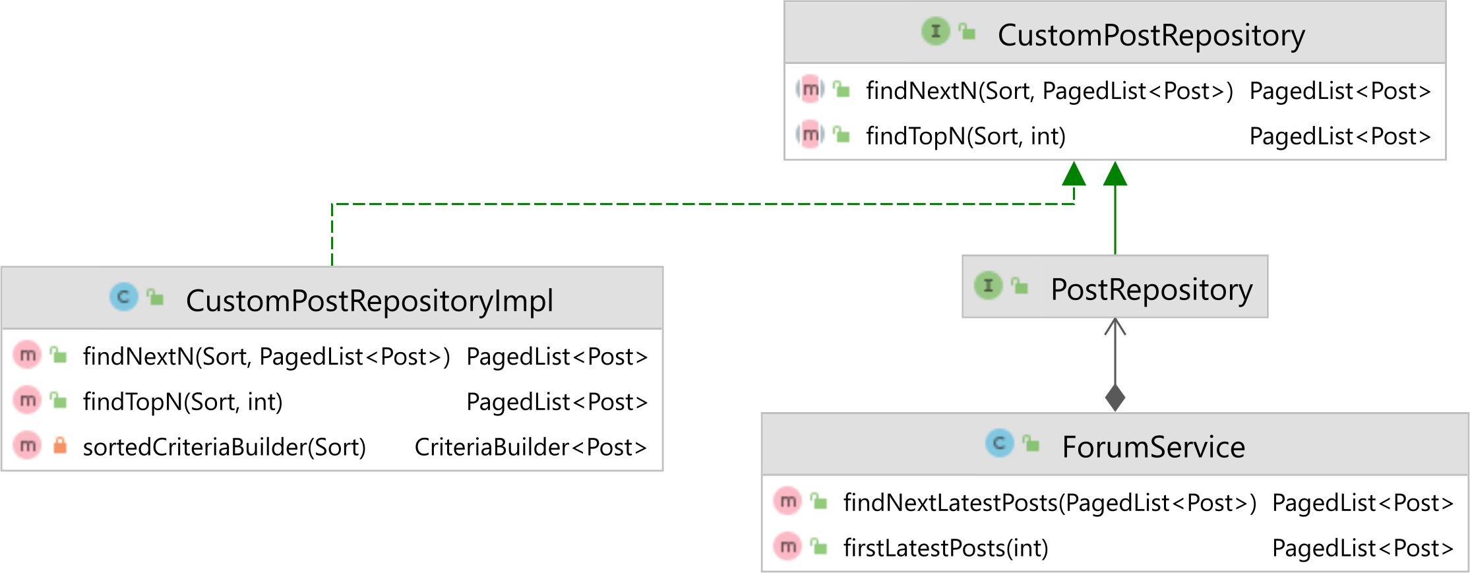Click the public visibility icon for findTopN in CustomPostRepositoryImpl
Viewport: 1470px width, 573px height.
click(59, 400)
